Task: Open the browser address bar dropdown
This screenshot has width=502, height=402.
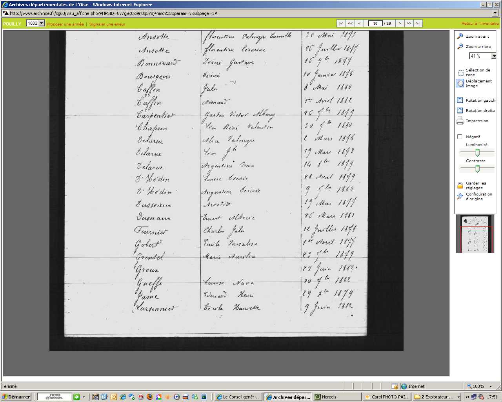Action: pyautogui.click(x=495, y=13)
